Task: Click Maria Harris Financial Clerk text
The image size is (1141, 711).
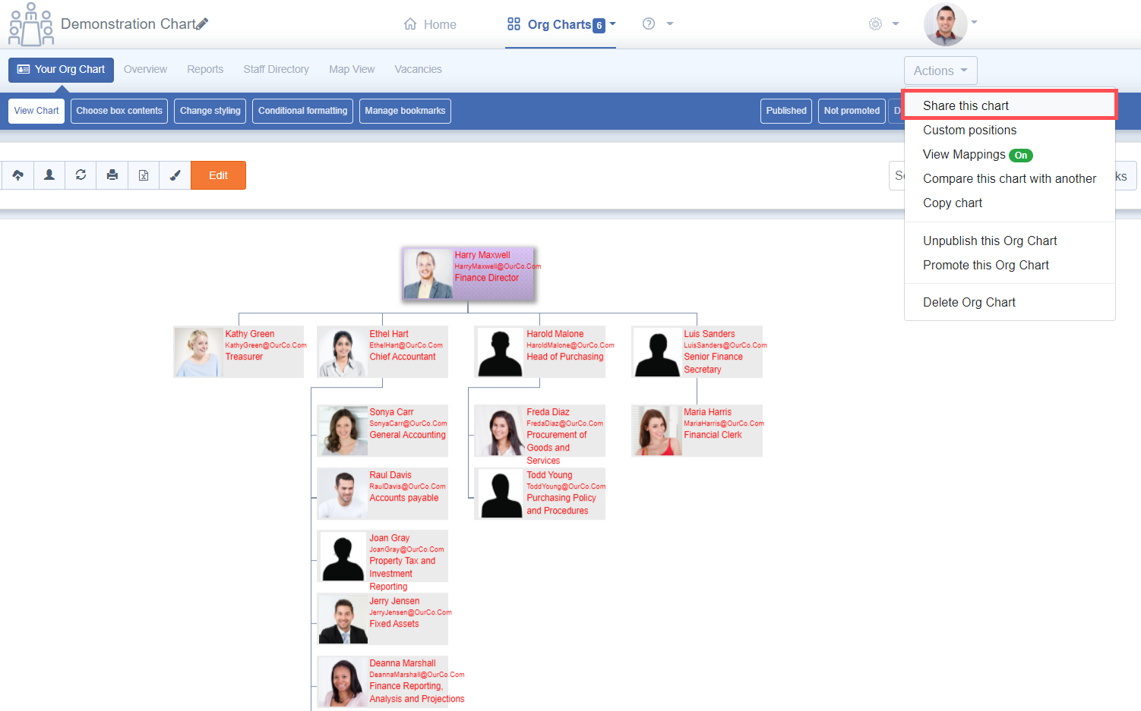Action: pyautogui.click(x=713, y=435)
